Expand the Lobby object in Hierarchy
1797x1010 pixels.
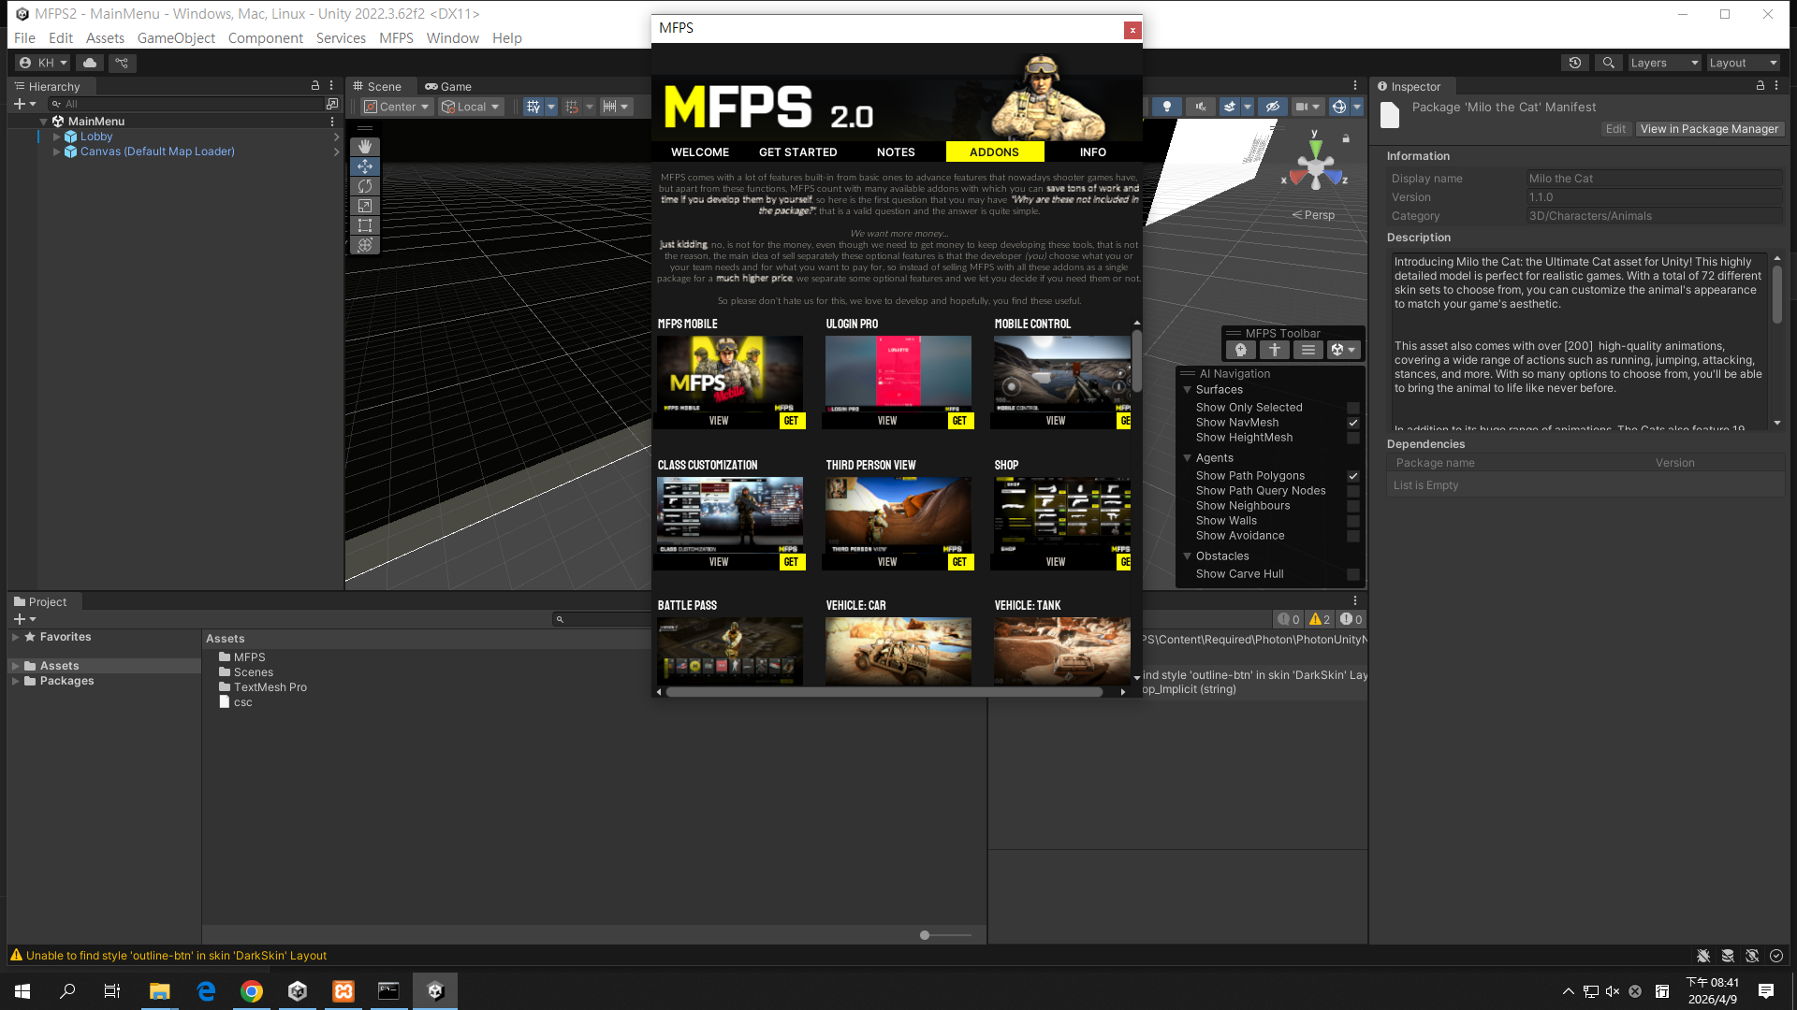[x=56, y=137]
